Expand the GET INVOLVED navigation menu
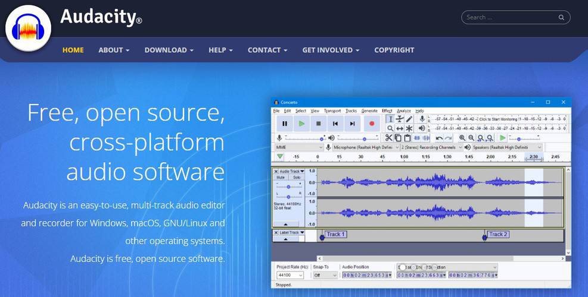 click(331, 50)
